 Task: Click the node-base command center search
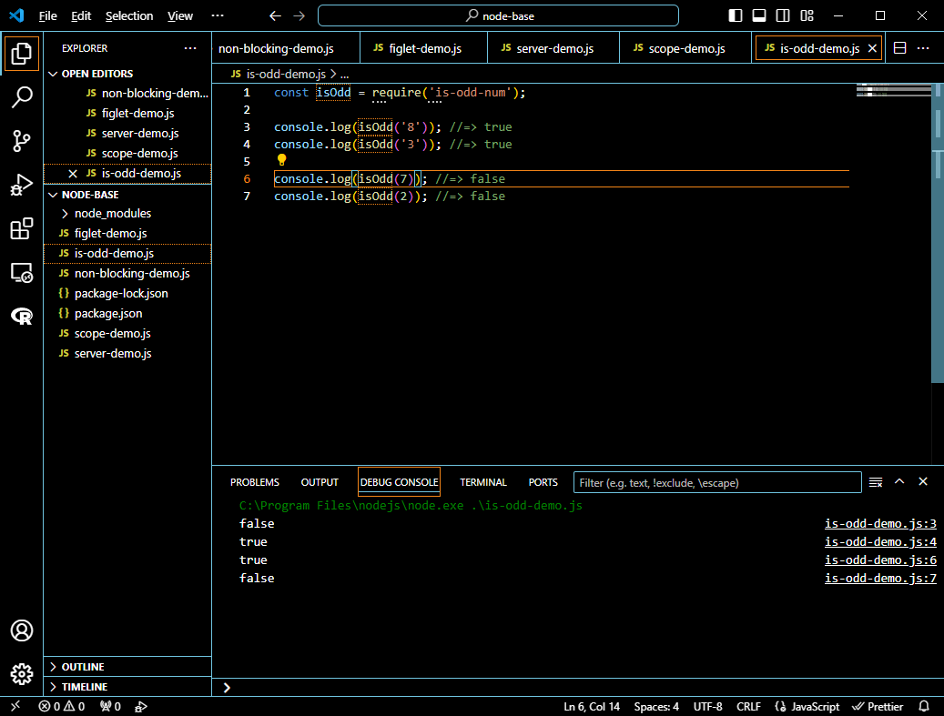498,15
